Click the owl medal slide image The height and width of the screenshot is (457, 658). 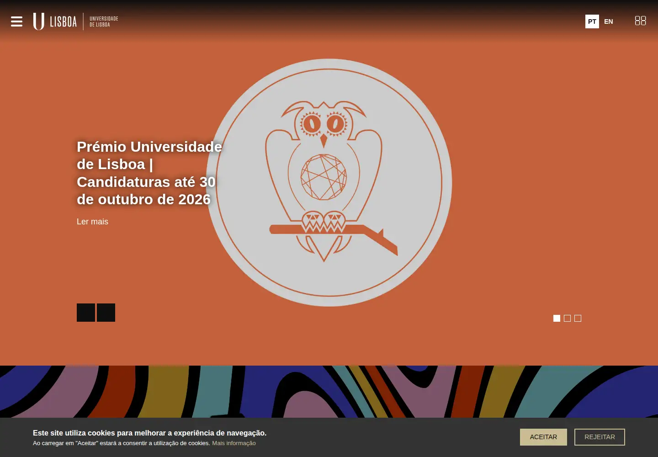(329, 183)
